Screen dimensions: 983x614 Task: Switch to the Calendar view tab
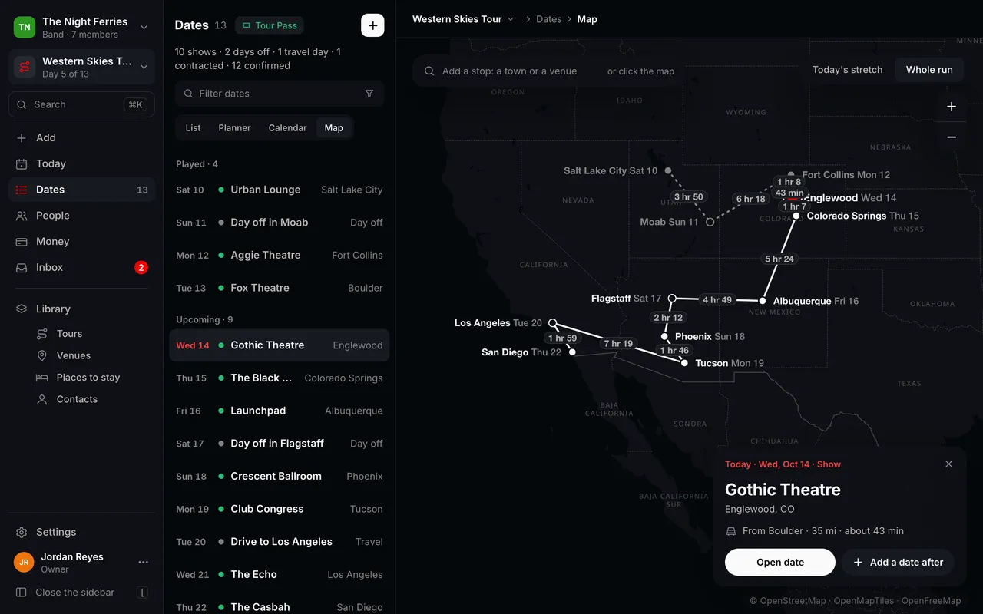point(287,128)
